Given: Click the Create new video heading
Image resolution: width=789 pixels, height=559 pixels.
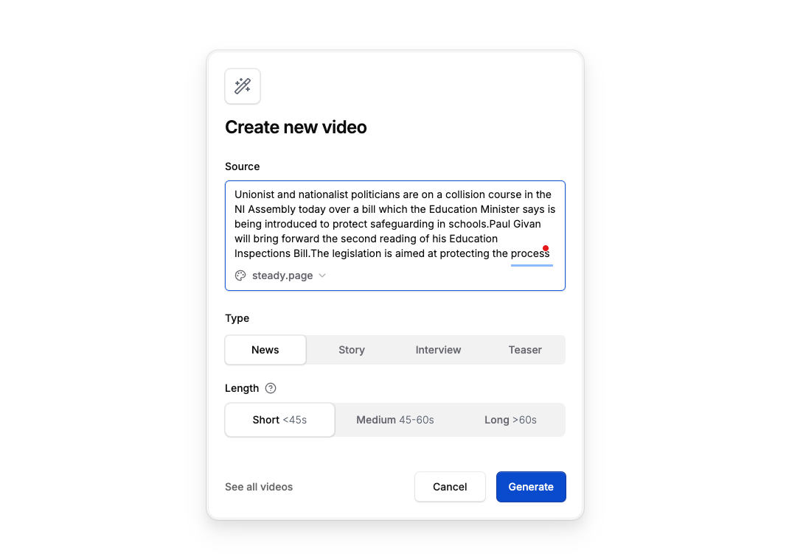Looking at the screenshot, I should pyautogui.click(x=296, y=127).
